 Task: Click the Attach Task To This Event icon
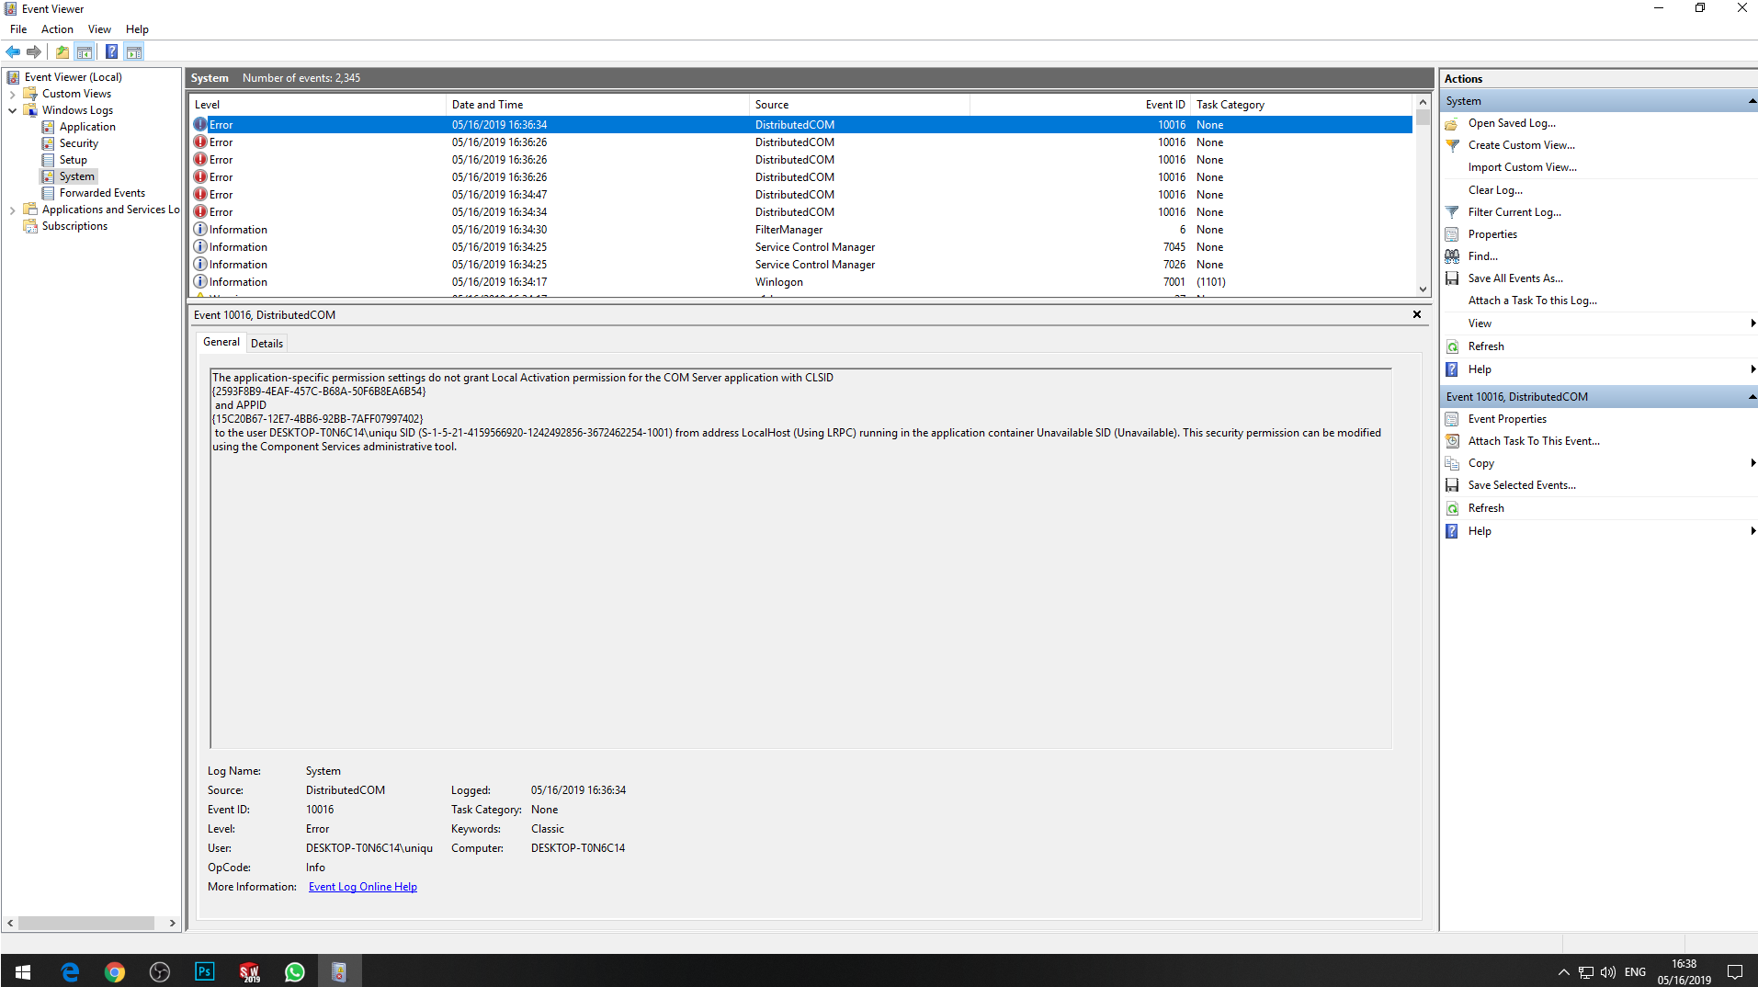tap(1452, 441)
